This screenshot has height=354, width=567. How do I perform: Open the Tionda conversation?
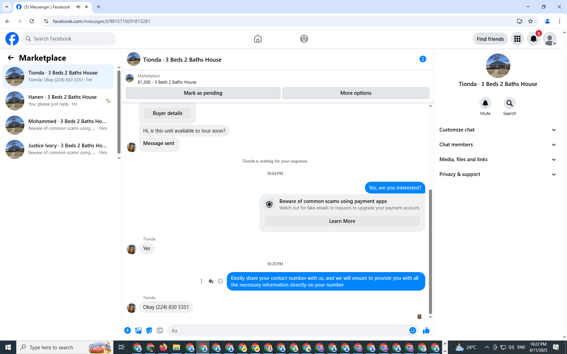[x=58, y=77]
